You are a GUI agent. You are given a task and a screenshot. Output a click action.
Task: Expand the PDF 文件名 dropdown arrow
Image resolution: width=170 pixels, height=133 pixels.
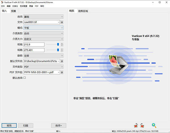click(x=59, y=72)
